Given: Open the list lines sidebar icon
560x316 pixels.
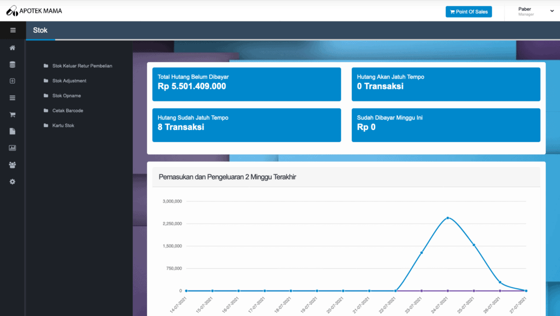Looking at the screenshot, I should click(13, 98).
